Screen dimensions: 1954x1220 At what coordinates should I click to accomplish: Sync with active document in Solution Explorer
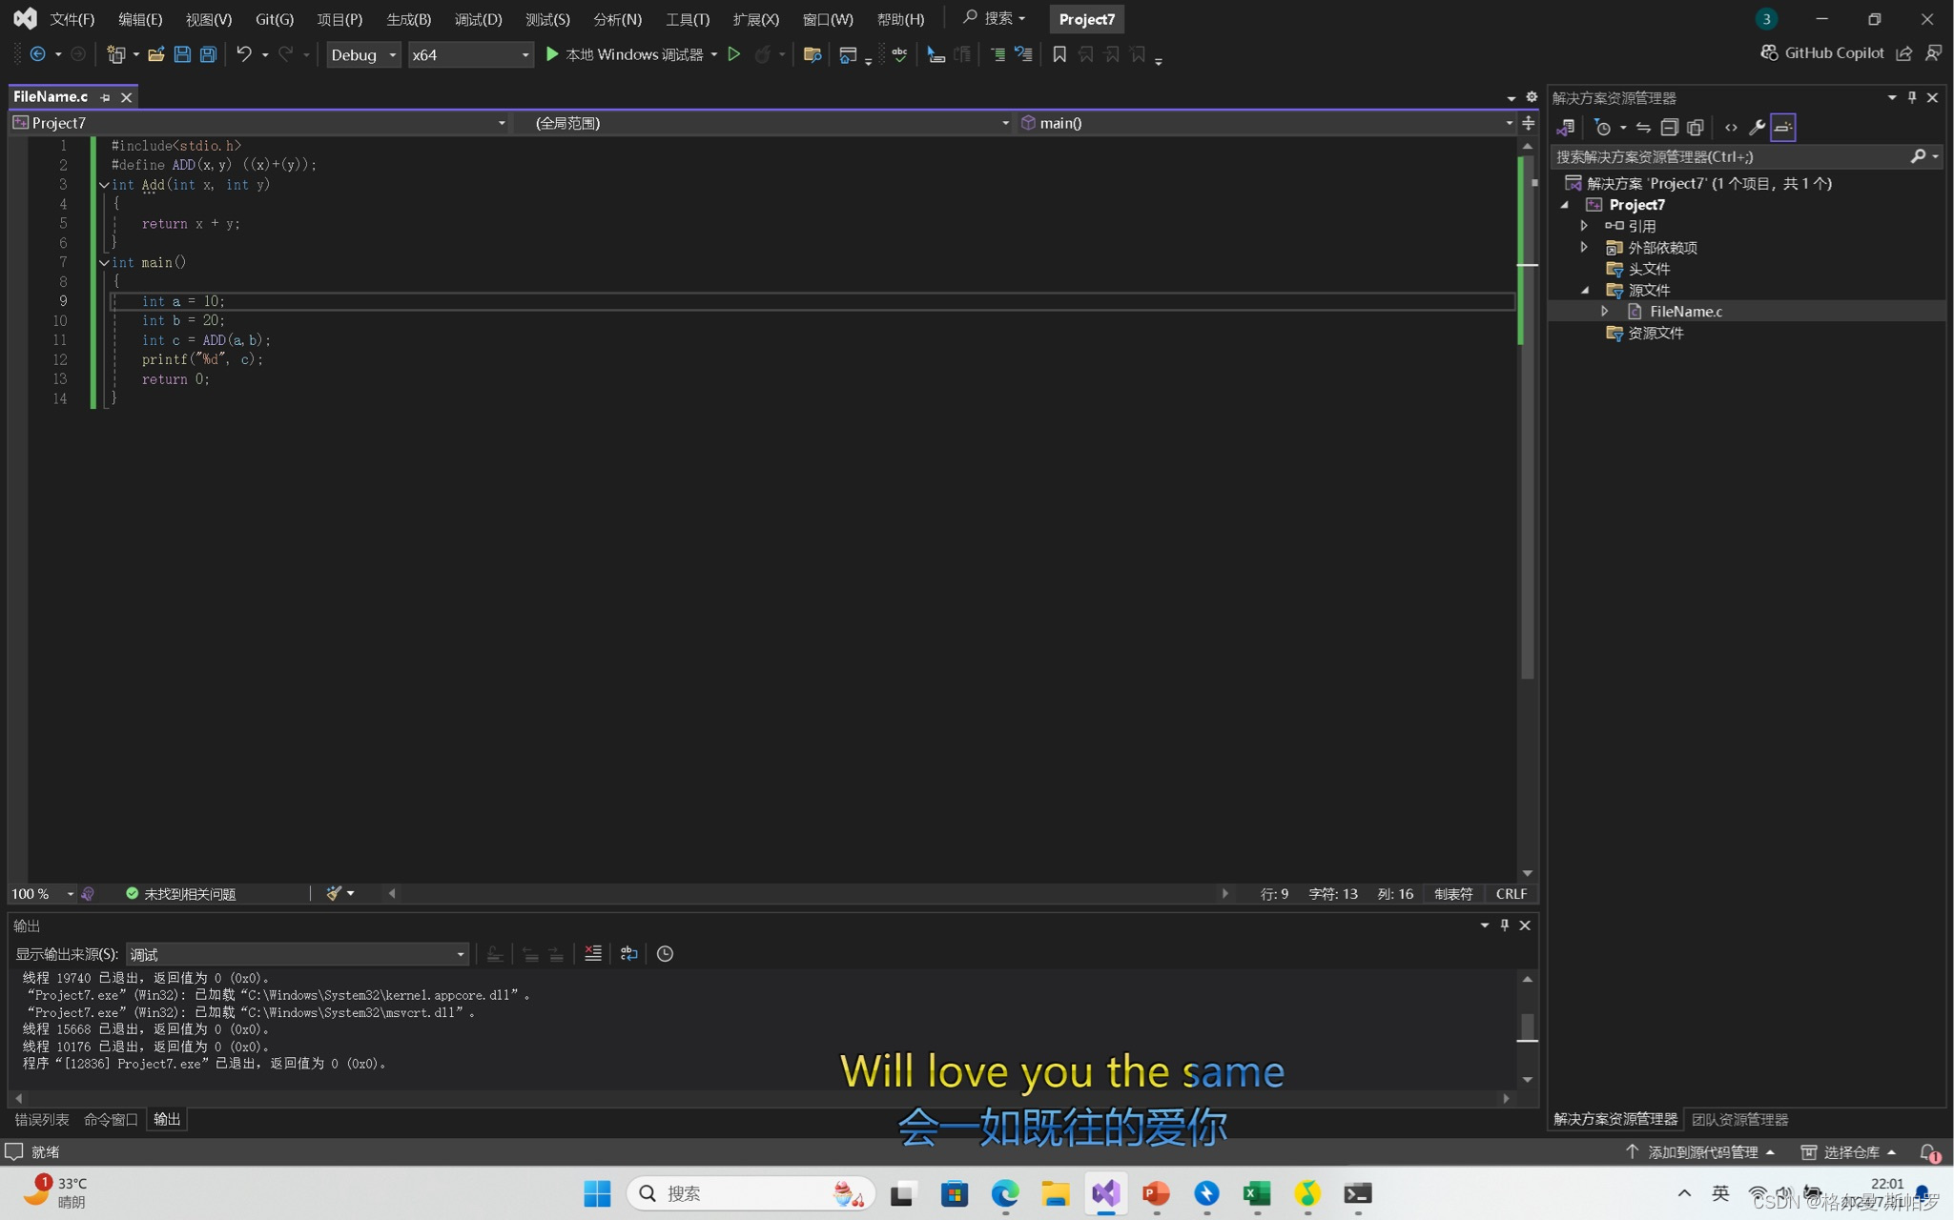click(1643, 127)
